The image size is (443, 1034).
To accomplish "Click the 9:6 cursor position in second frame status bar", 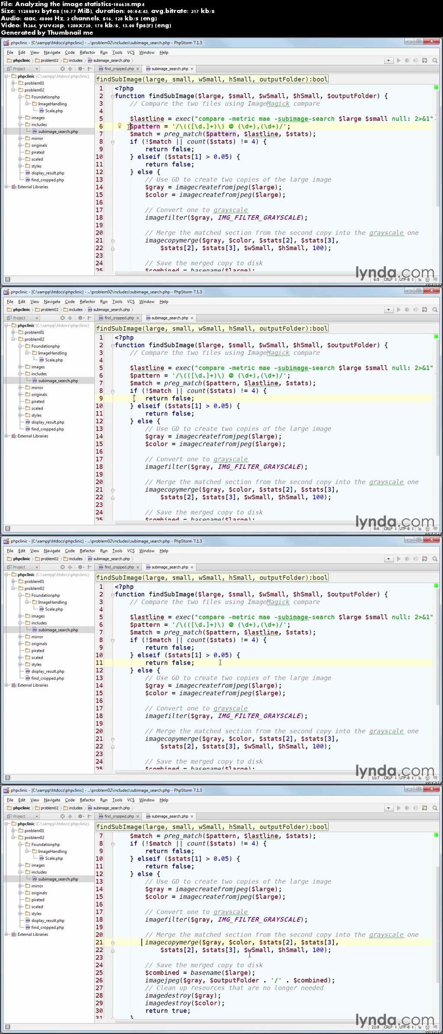I will coord(376,529).
